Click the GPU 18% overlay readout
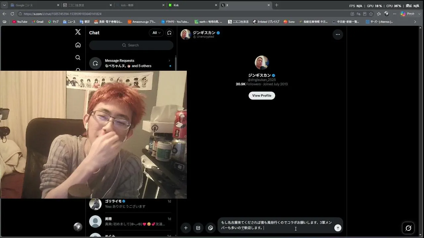 [x=374, y=6]
